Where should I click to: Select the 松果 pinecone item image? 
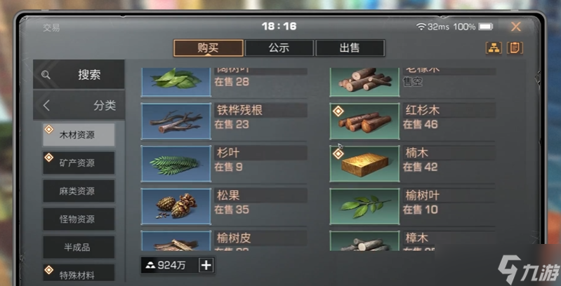pos(176,206)
